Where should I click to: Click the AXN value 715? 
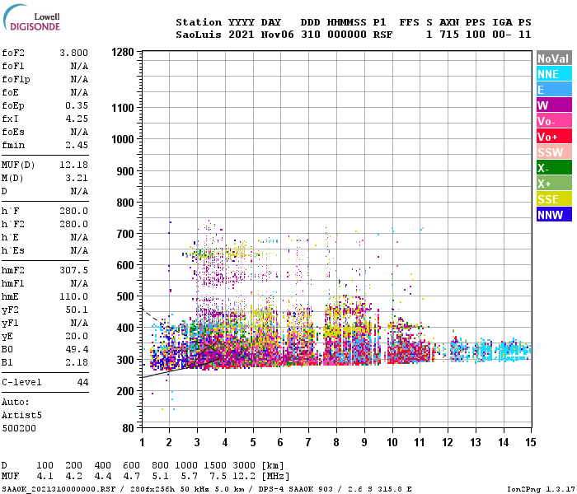449,35
